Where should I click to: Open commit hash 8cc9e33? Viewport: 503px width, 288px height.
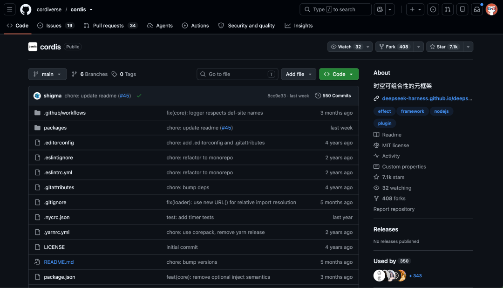point(277,96)
